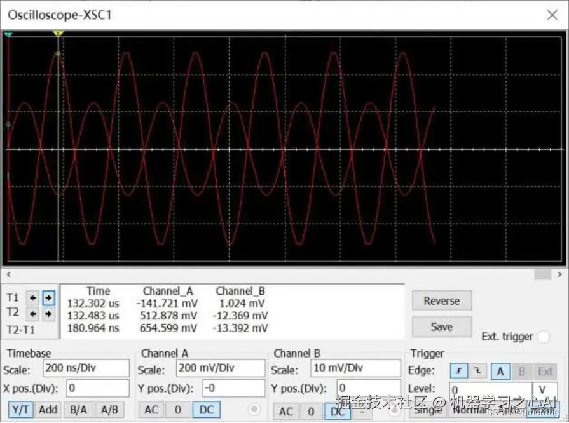This screenshot has height=423, width=569.
Task: Set Channel B coupling to 0
Action: (x=311, y=412)
